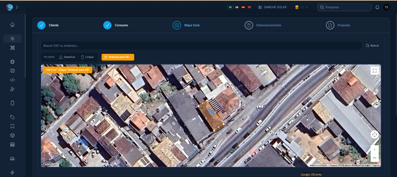Open the wrench and screwdriver tools icon
This screenshot has width=397, height=177.
[x=12, y=48]
